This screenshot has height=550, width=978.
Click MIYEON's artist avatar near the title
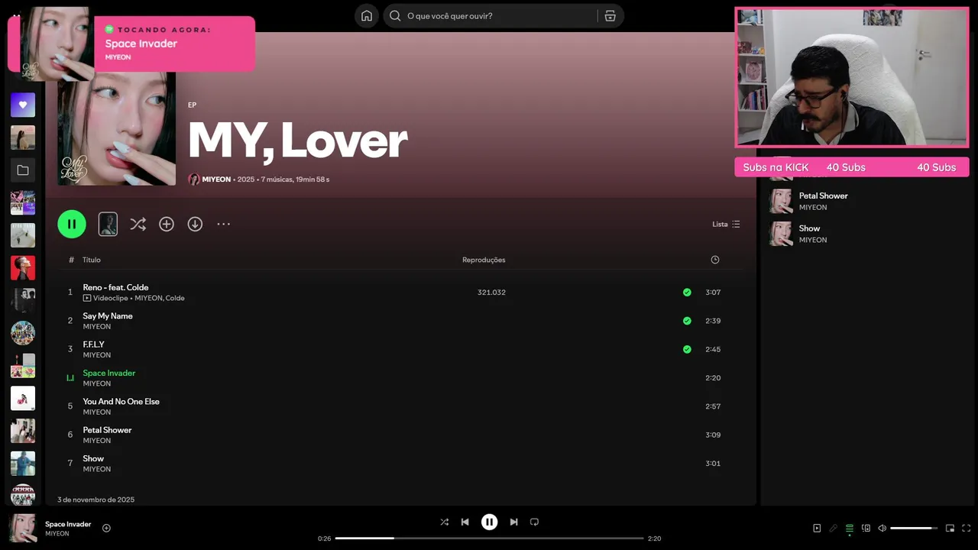pyautogui.click(x=194, y=180)
